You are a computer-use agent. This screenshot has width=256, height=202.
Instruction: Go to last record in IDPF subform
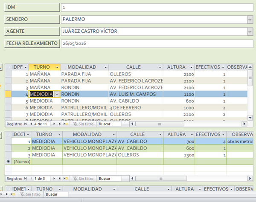coord(60,124)
